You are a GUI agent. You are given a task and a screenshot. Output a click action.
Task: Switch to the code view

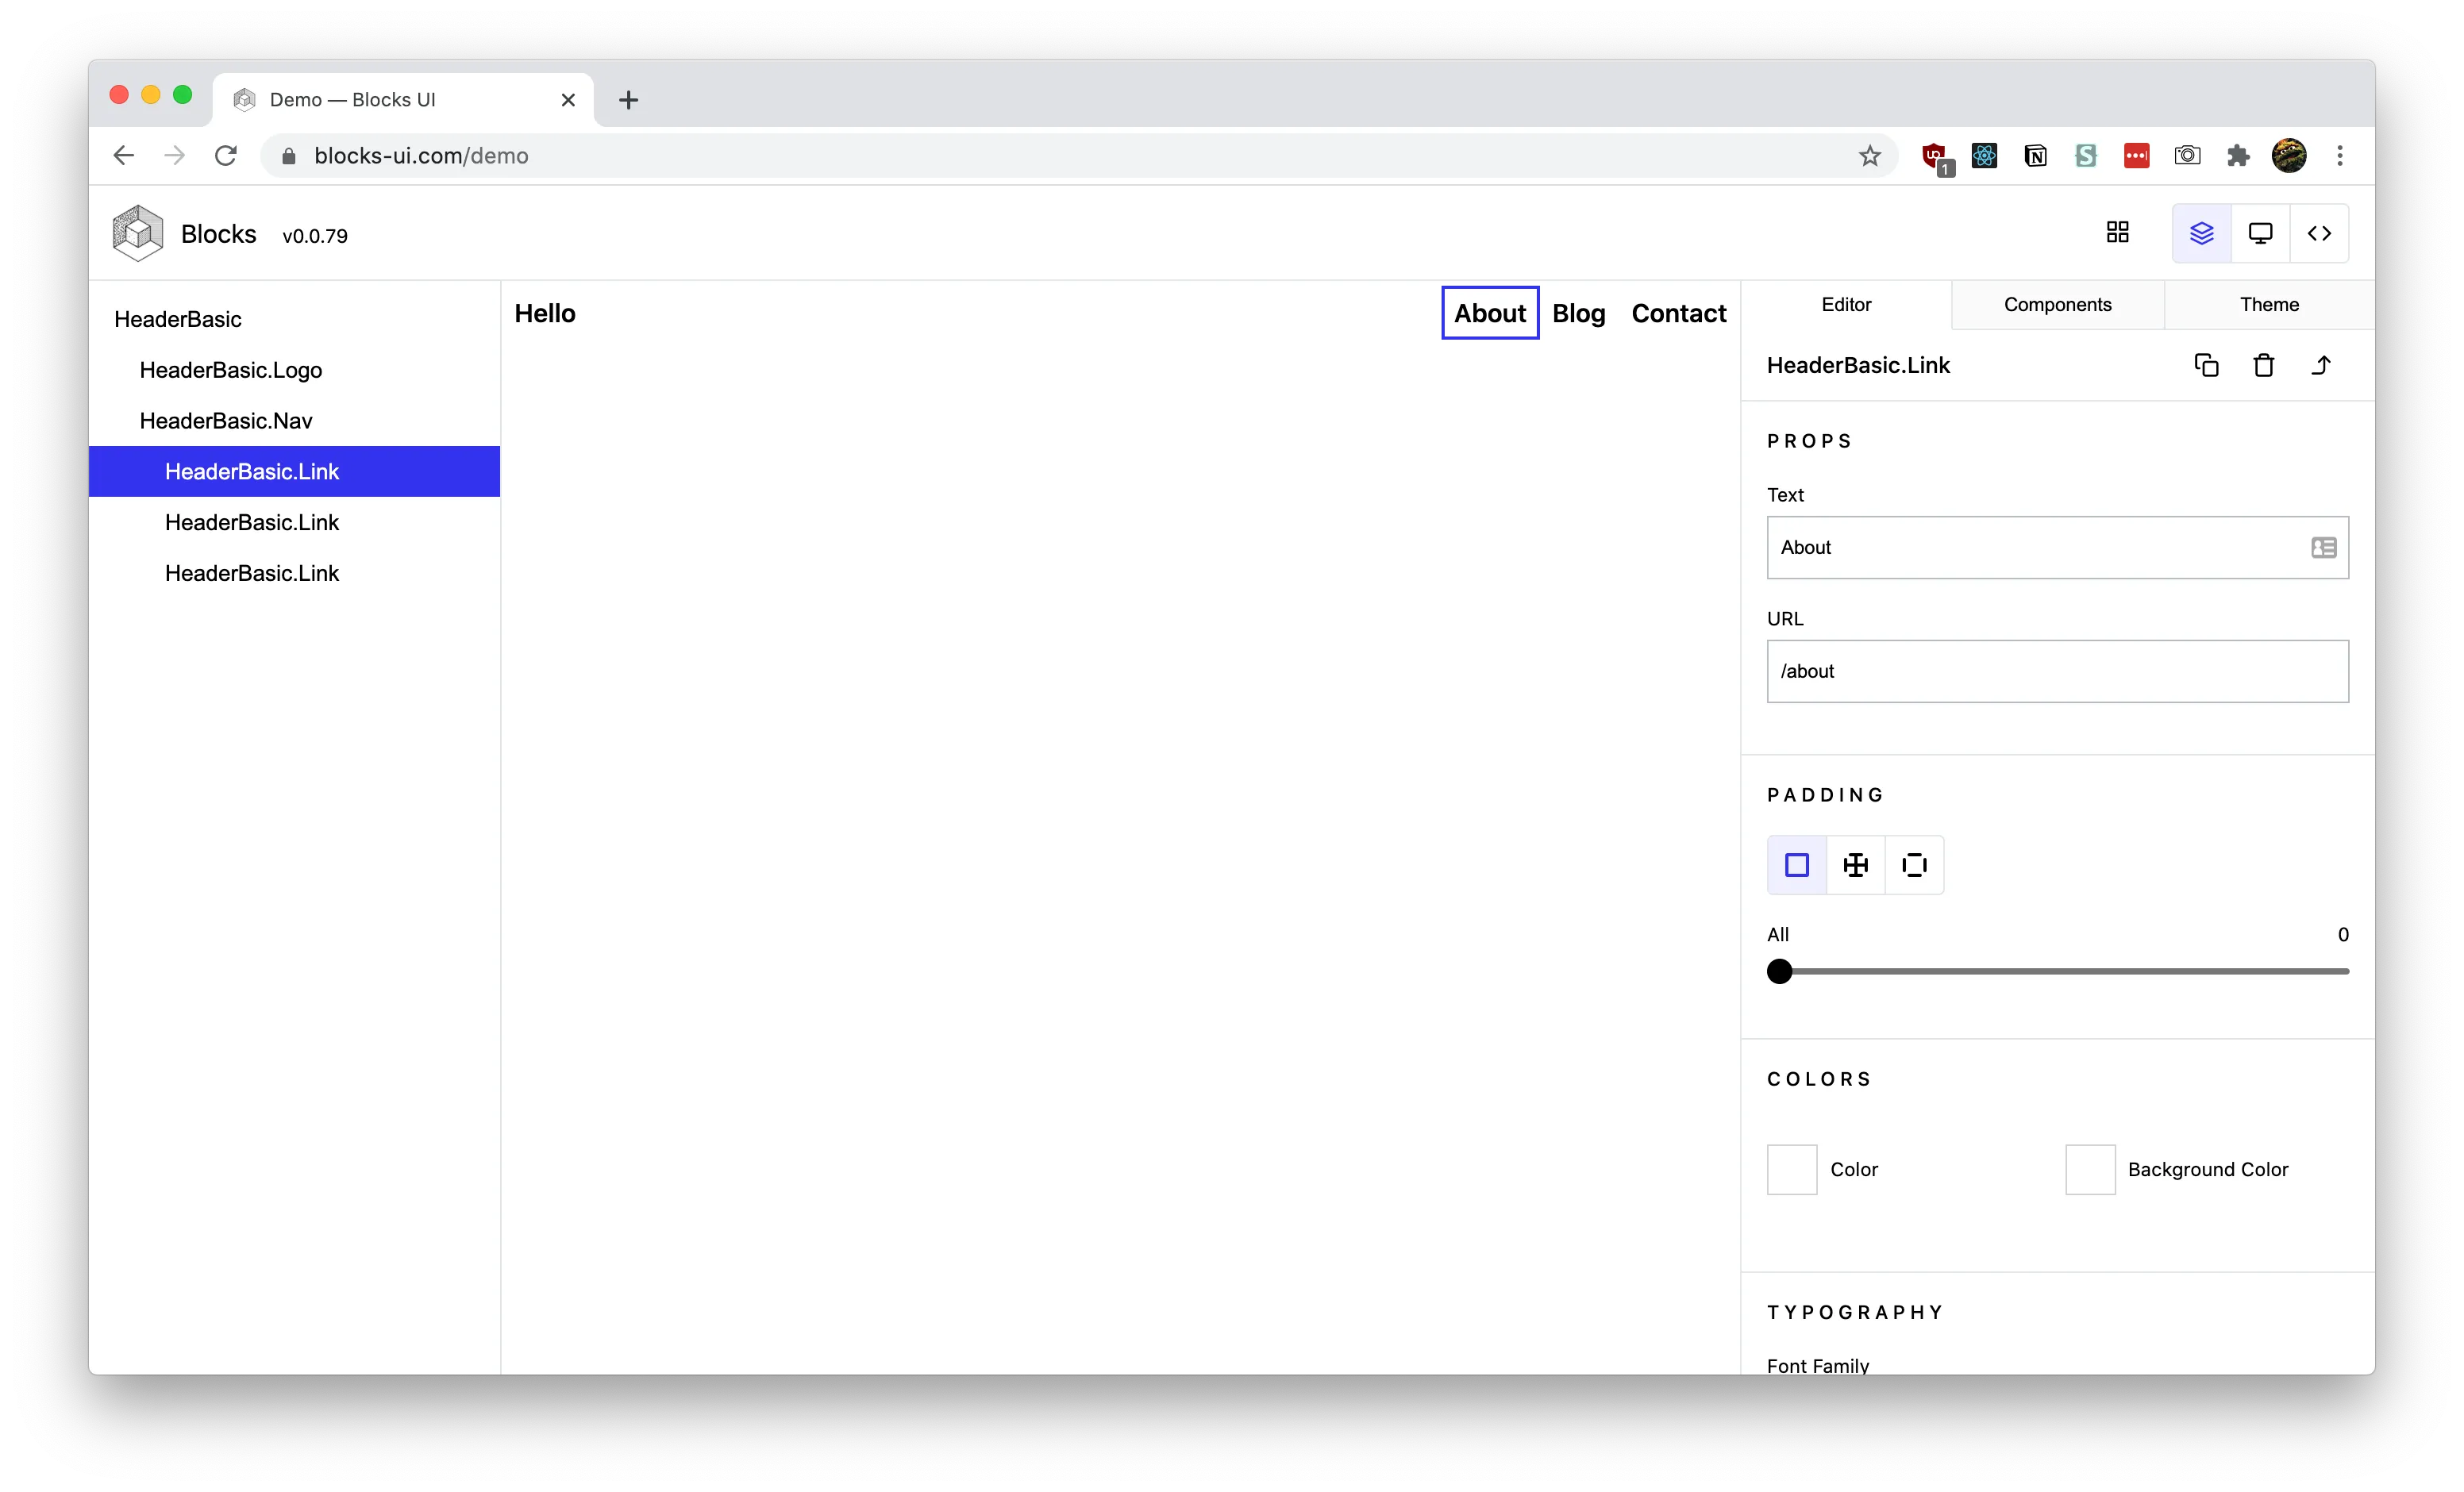point(2320,233)
